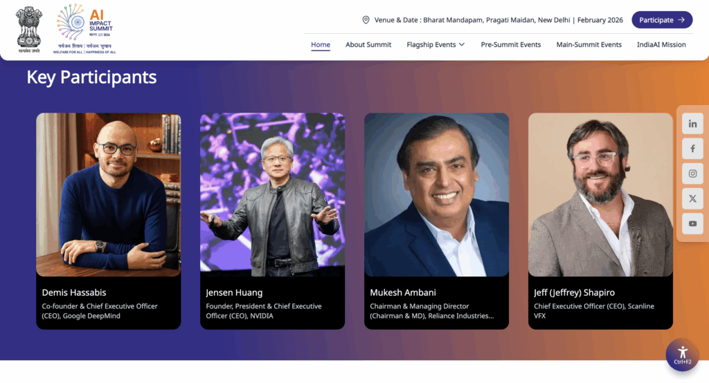Image resolution: width=709 pixels, height=383 pixels.
Task: Click the venue location pin icon
Action: coord(366,20)
